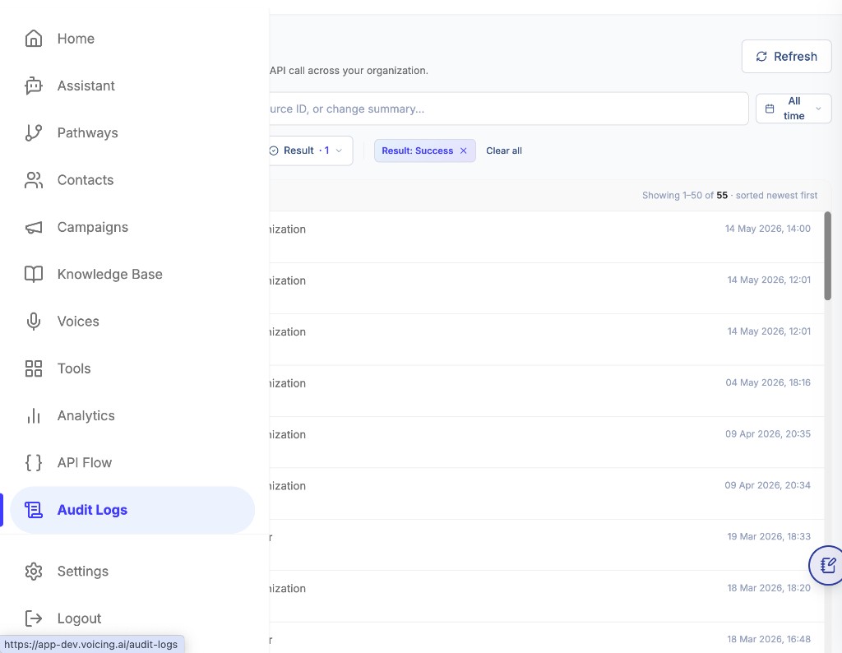Click the API Flow braces icon

pos(33,462)
